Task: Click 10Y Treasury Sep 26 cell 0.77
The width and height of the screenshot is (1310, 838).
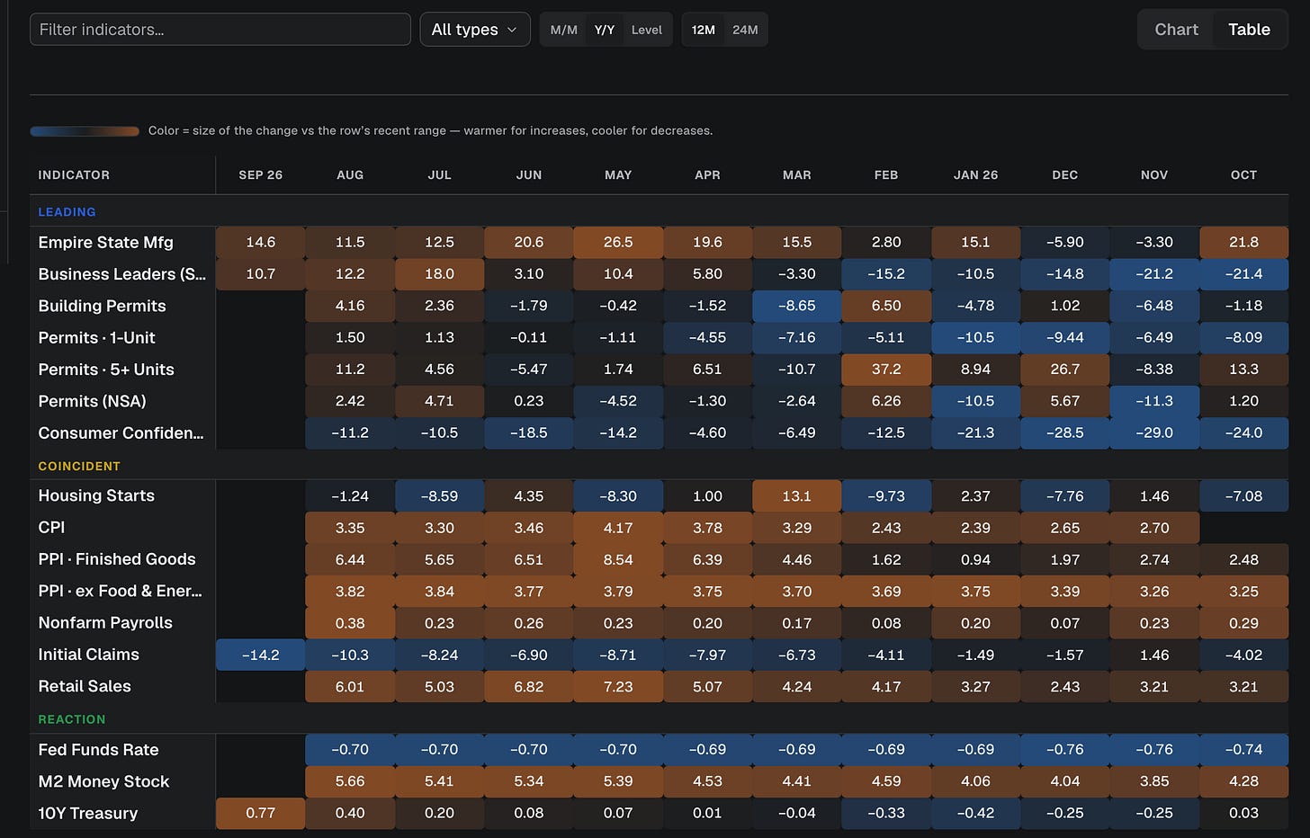Action: tap(261, 814)
